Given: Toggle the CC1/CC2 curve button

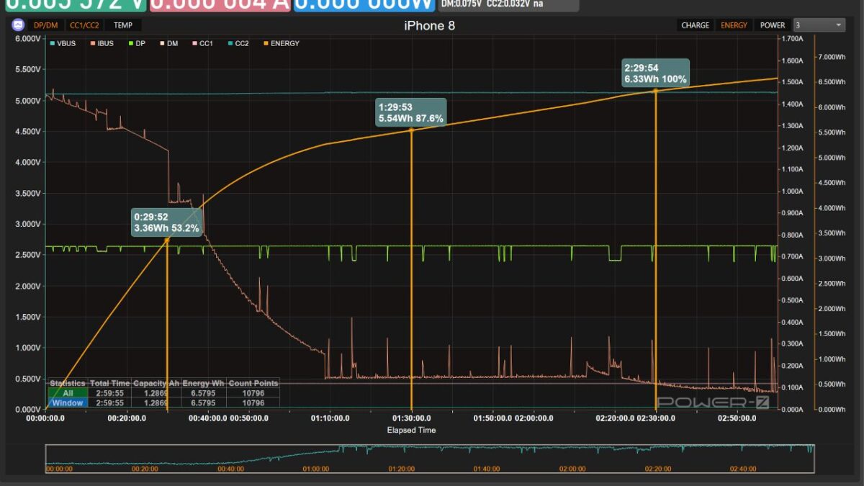Looking at the screenshot, I should pyautogui.click(x=85, y=25).
